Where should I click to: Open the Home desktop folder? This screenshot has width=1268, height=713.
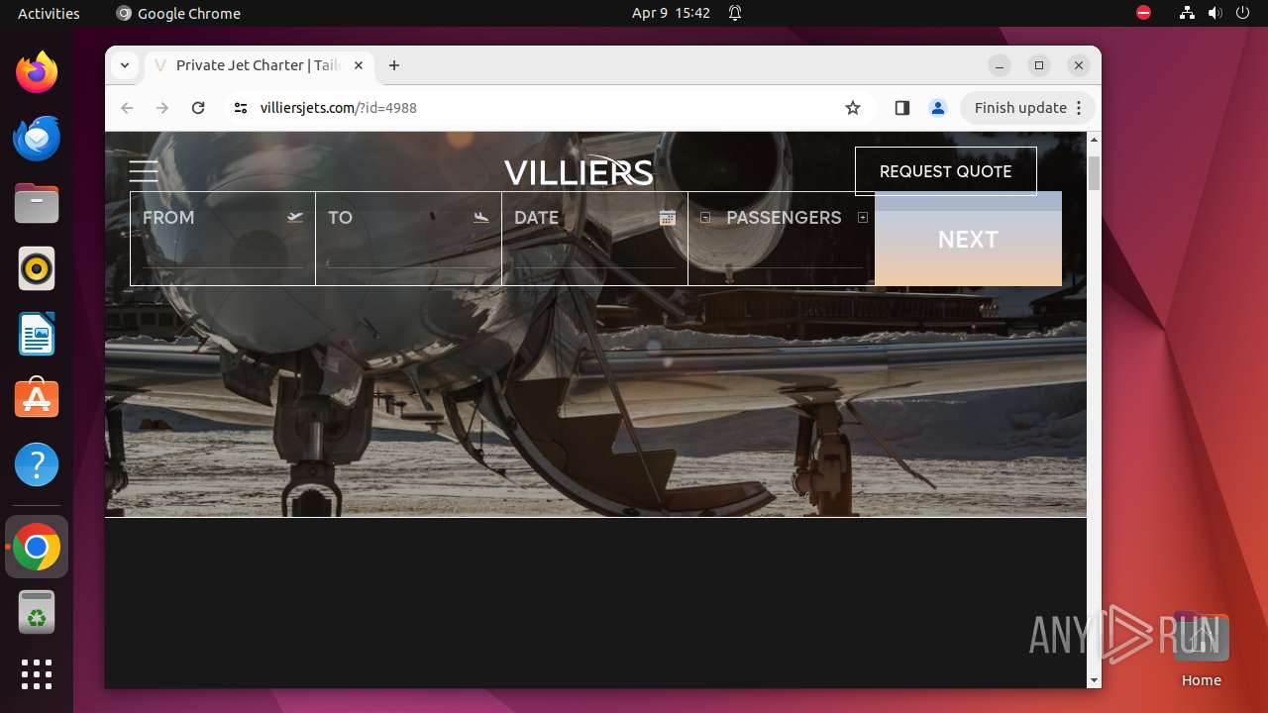click(1201, 650)
